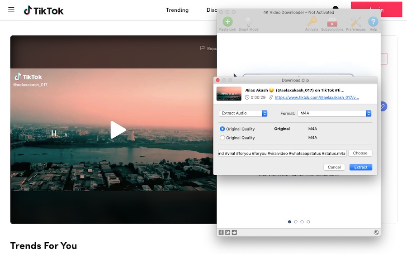Open Subscriptions in 4K Video Downloader

pyautogui.click(x=332, y=22)
